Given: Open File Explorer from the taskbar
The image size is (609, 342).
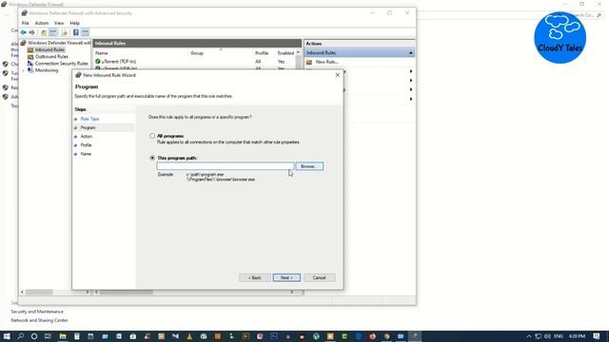Looking at the screenshot, I should (x=63, y=336).
